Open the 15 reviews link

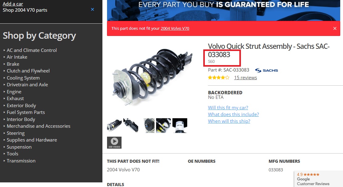tap(246, 77)
